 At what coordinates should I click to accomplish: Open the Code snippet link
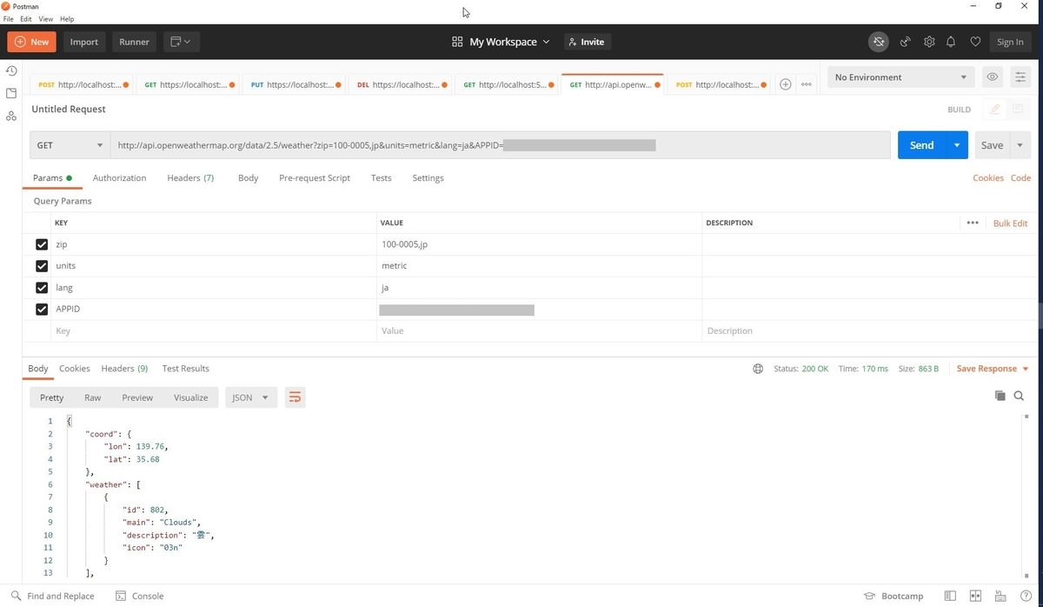tap(1020, 177)
